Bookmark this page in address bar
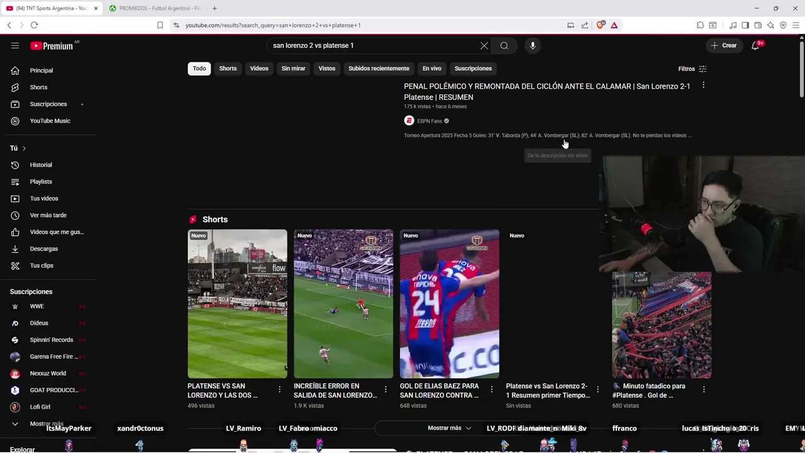Viewport: 805px width, 453px height. click(160, 25)
